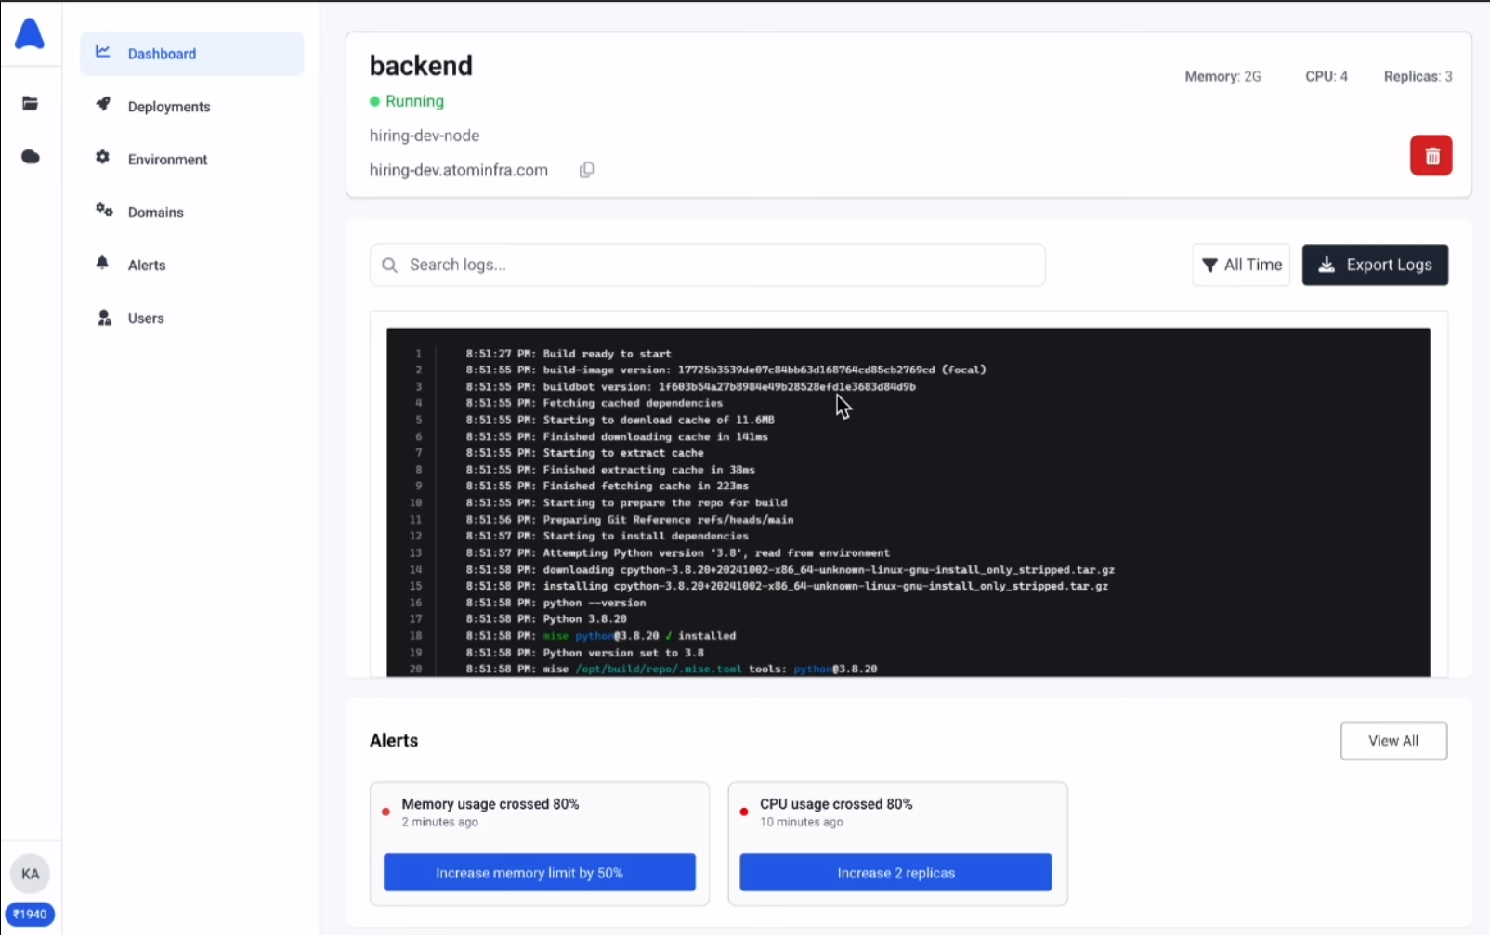Click the Deployments rocket icon
The width and height of the screenshot is (1490, 935).
(103, 105)
